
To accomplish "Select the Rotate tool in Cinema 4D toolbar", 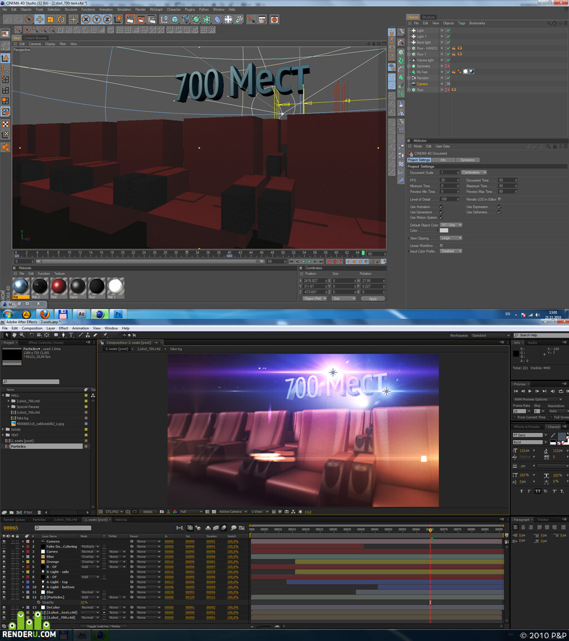I will tap(61, 19).
